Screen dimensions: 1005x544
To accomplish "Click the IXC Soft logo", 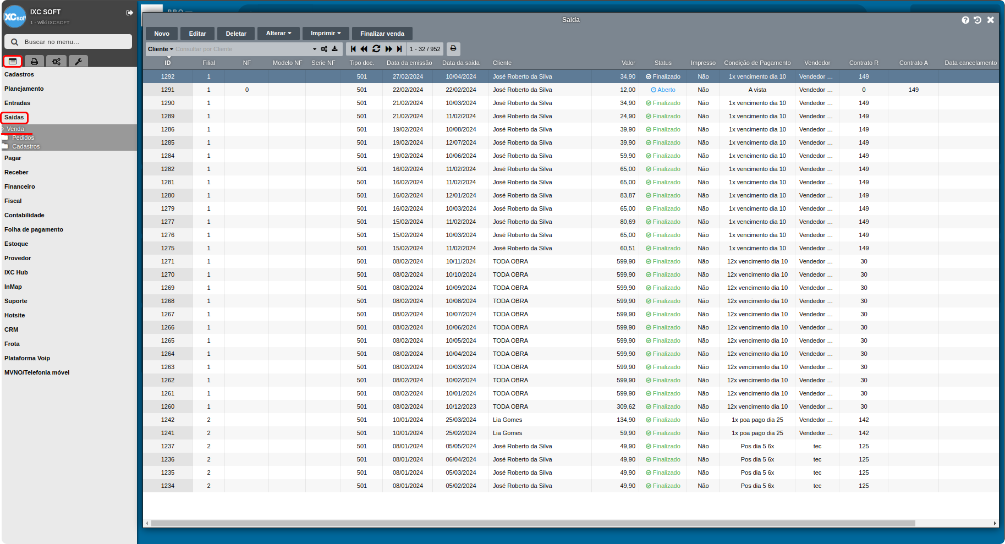I will coord(15,17).
